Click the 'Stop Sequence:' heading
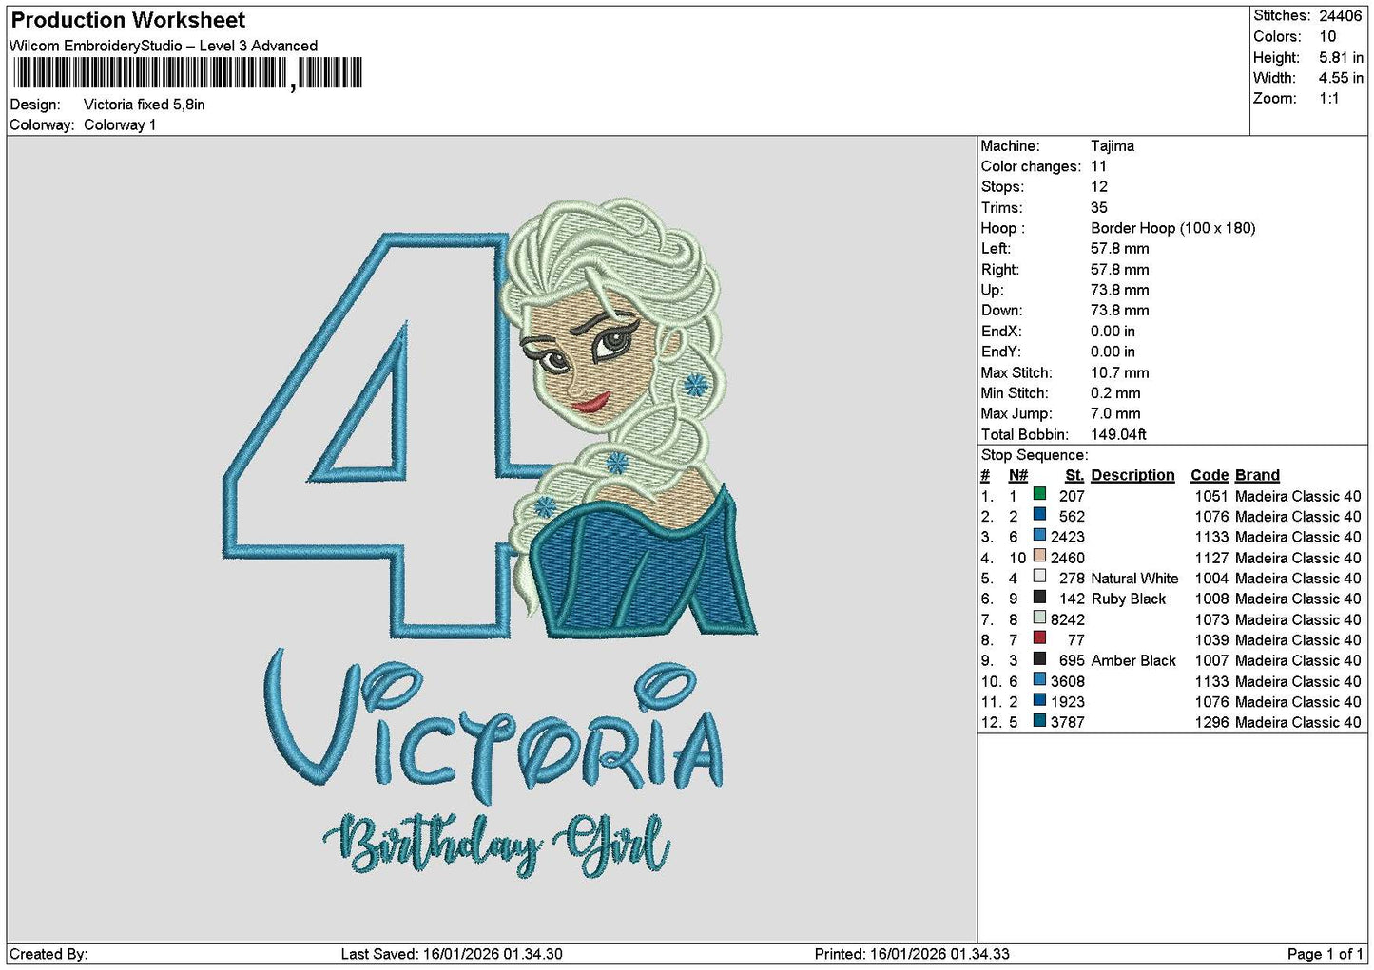The height and width of the screenshot is (970, 1374). tap(1035, 455)
